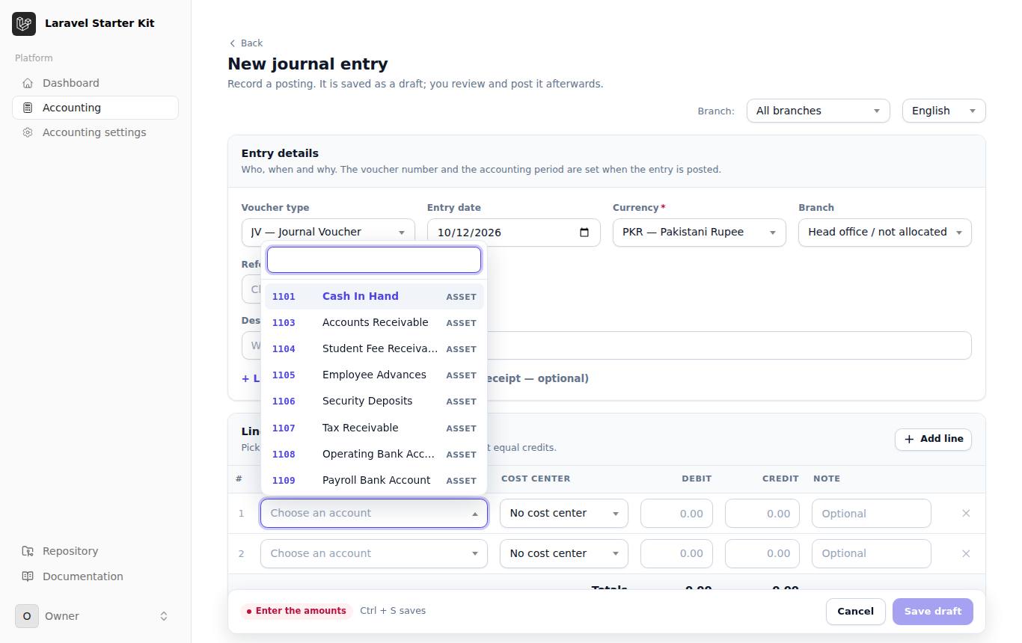
Task: Click the Laravel Starter Kit logo icon
Action: coord(24,24)
